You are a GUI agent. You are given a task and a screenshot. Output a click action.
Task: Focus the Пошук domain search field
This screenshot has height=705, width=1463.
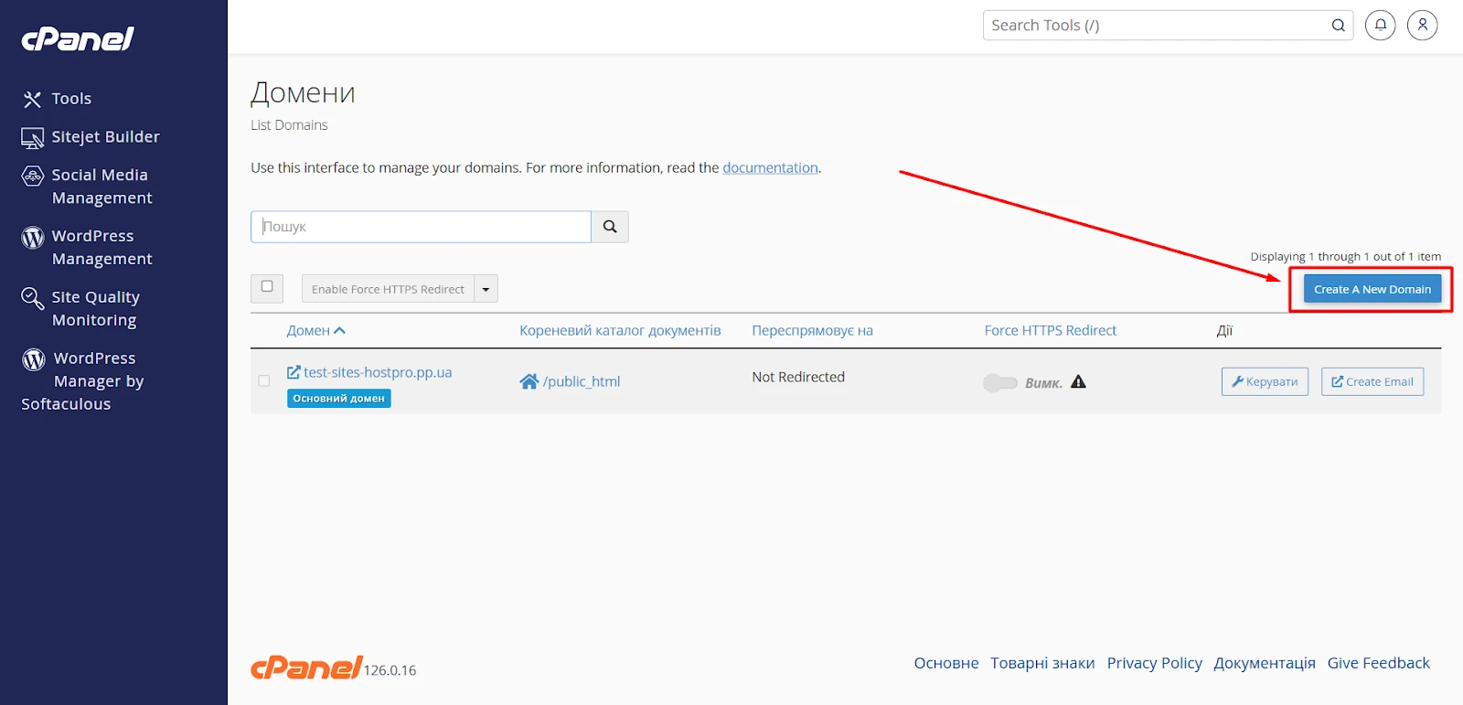coord(421,227)
